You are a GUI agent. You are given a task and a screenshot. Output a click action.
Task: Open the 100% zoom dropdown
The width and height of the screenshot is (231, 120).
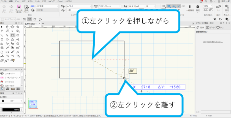click(x=208, y=6)
